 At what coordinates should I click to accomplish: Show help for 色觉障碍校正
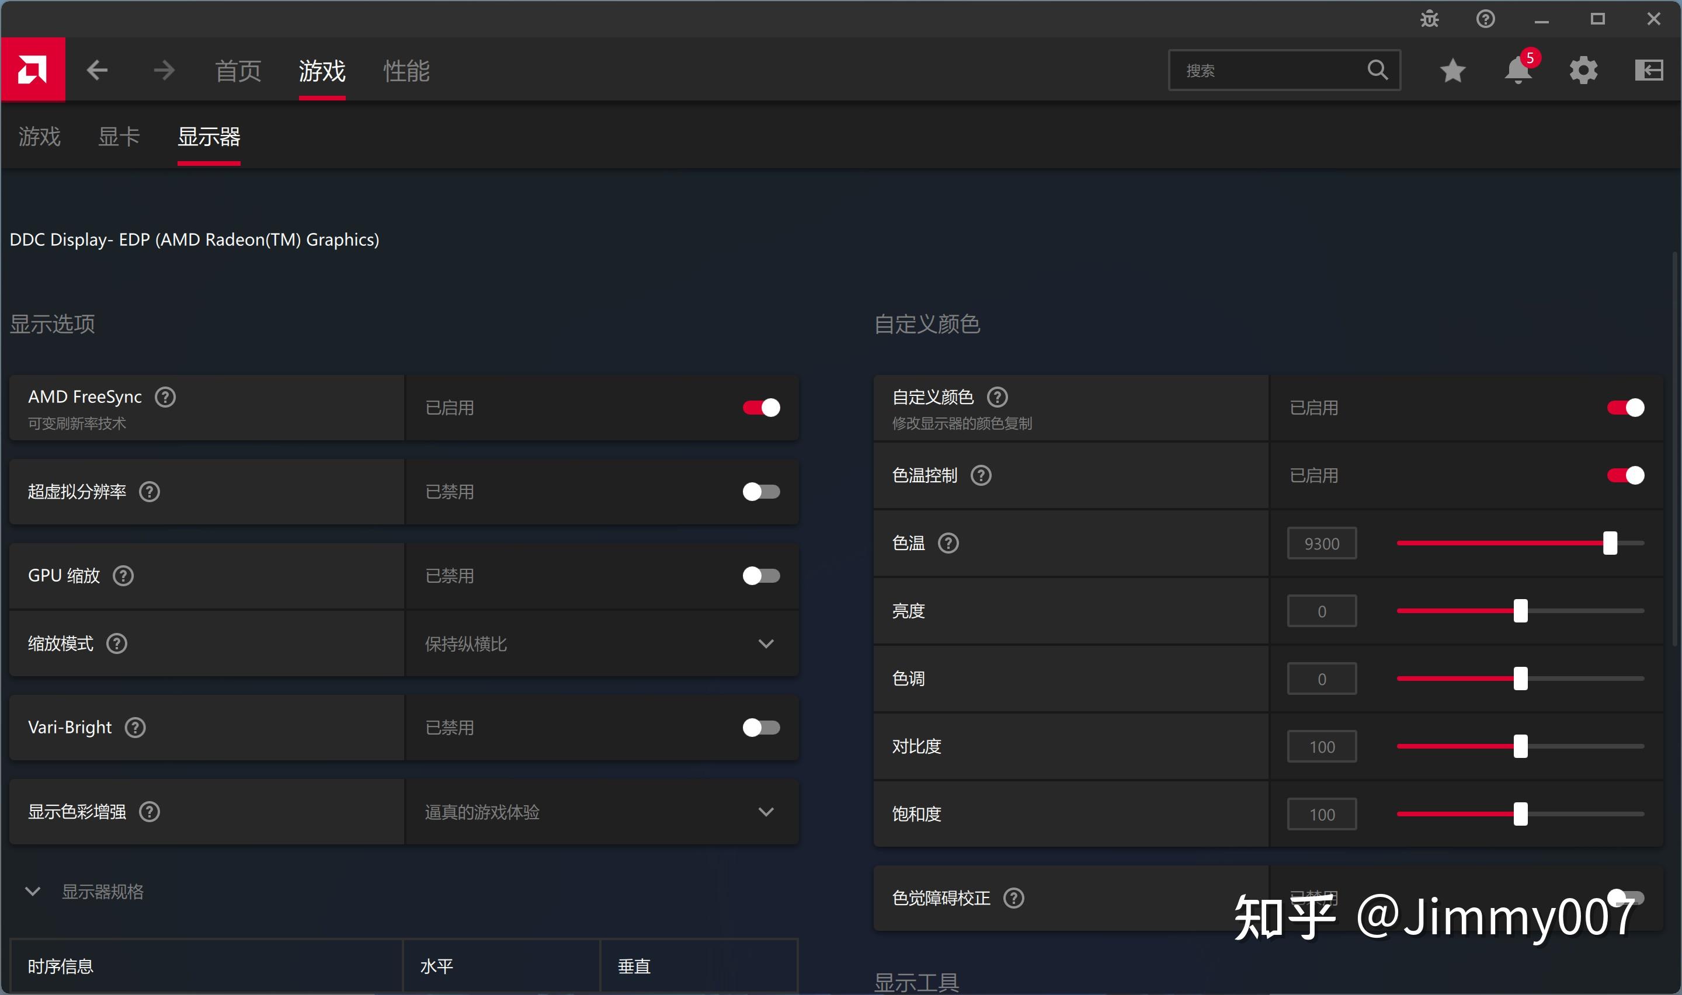pos(1014,898)
